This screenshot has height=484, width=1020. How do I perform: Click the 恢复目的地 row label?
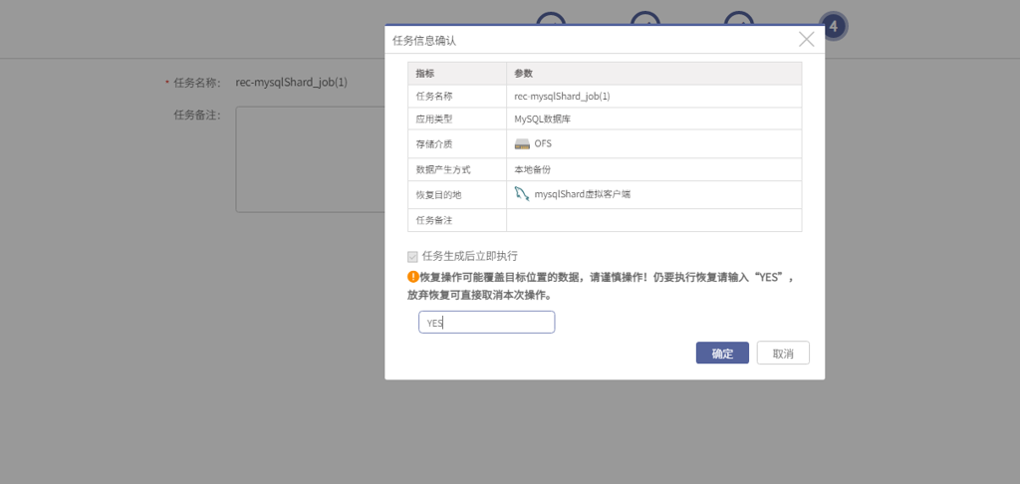[438, 195]
